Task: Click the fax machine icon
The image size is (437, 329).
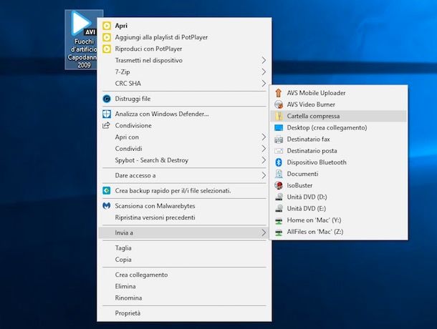Action: [279, 139]
